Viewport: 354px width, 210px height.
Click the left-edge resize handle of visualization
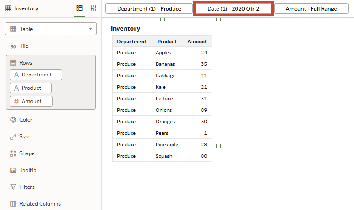(x=106, y=146)
